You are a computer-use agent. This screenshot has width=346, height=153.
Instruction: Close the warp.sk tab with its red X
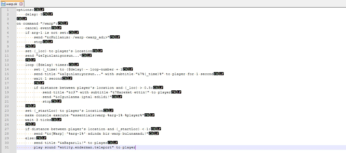(21, 4)
